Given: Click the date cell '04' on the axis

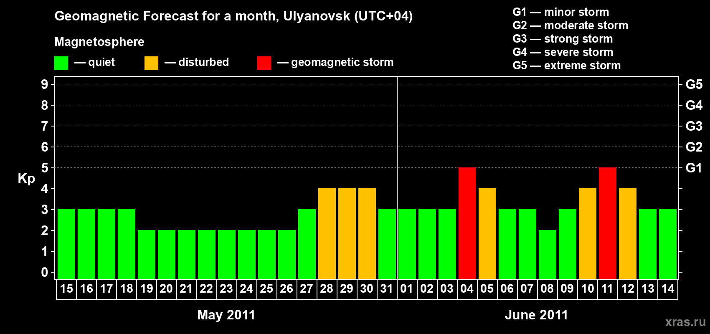Looking at the screenshot, I should tap(467, 289).
